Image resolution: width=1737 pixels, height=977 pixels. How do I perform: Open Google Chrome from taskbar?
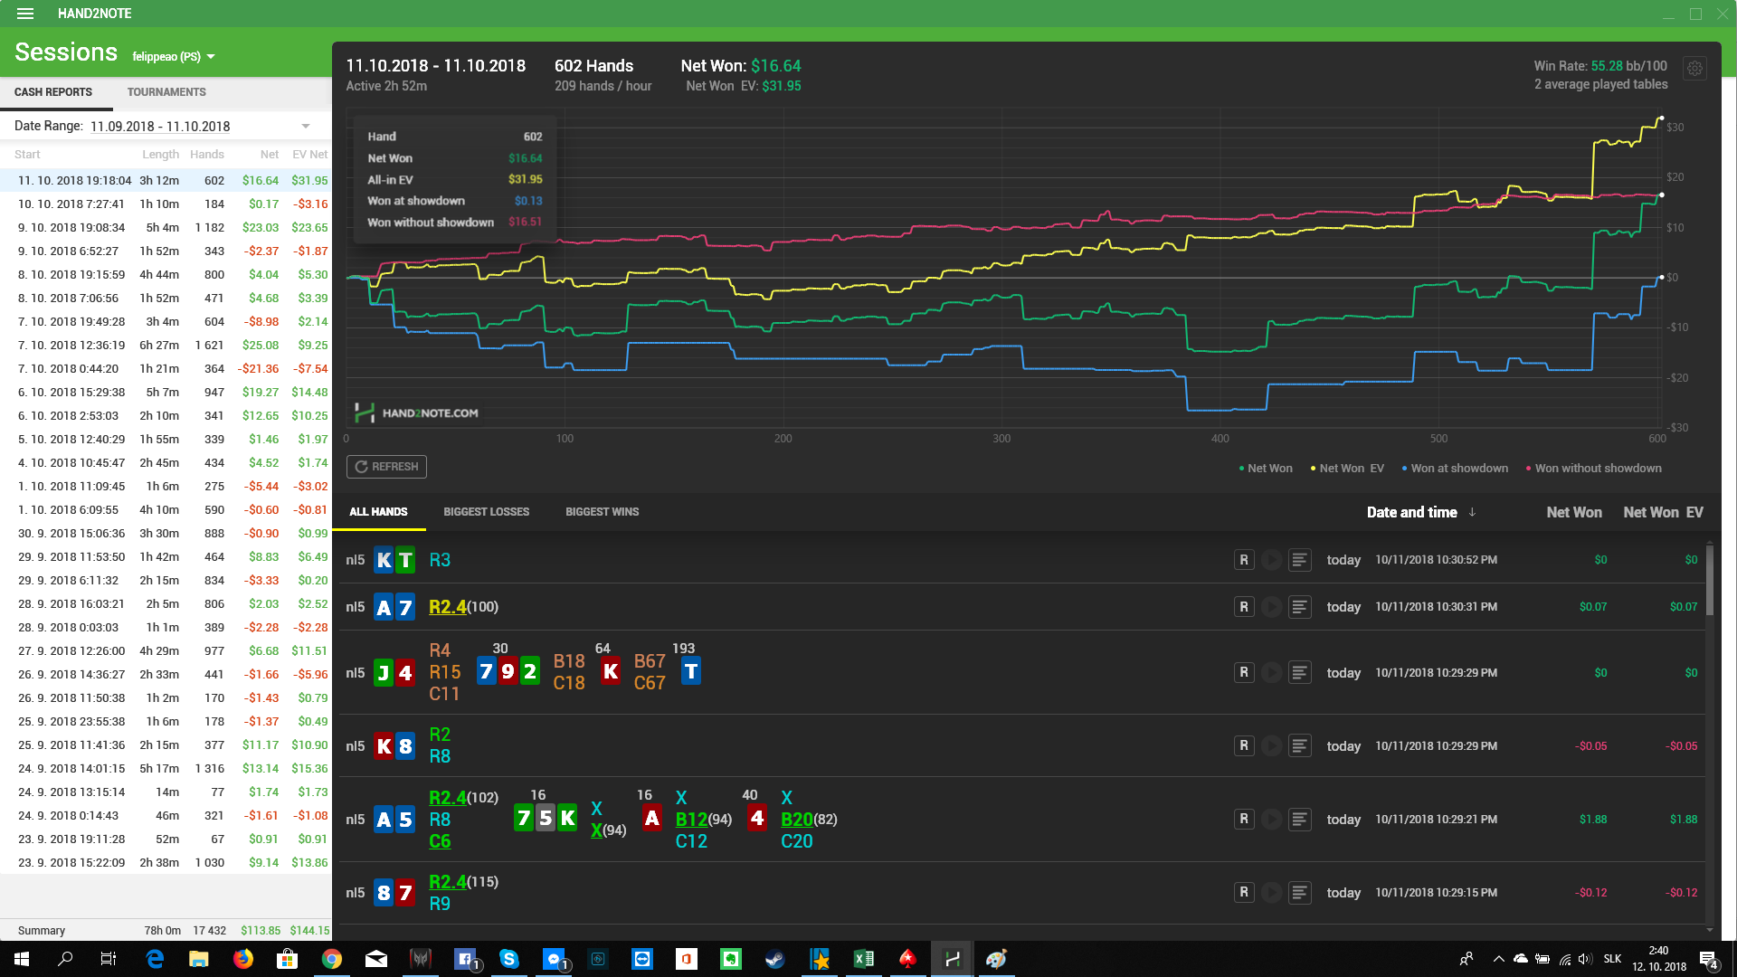[332, 959]
